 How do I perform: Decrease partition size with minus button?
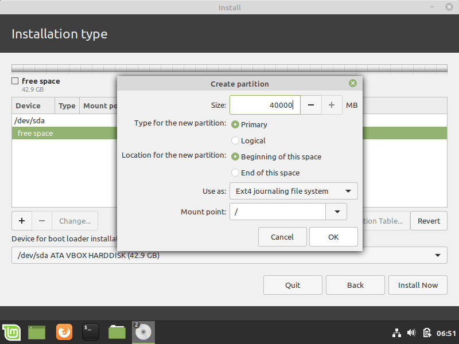pos(311,105)
